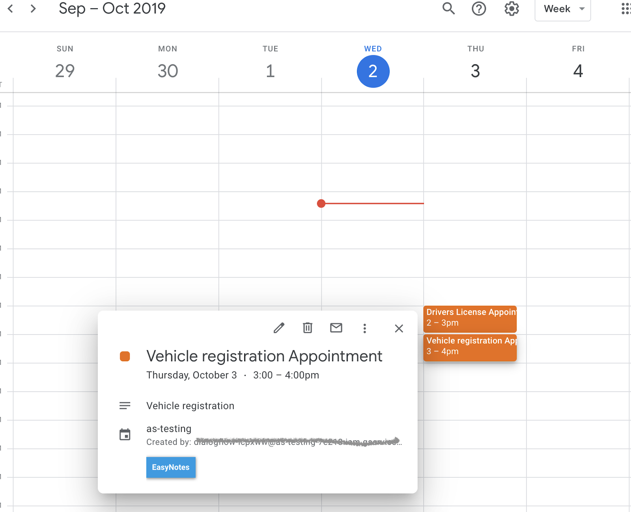Expand the Week view dropdown
This screenshot has width=631, height=512.
(x=562, y=9)
